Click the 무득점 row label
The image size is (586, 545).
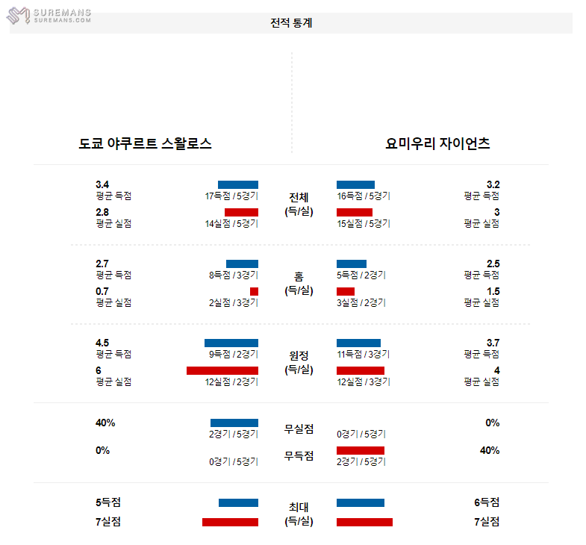click(299, 456)
